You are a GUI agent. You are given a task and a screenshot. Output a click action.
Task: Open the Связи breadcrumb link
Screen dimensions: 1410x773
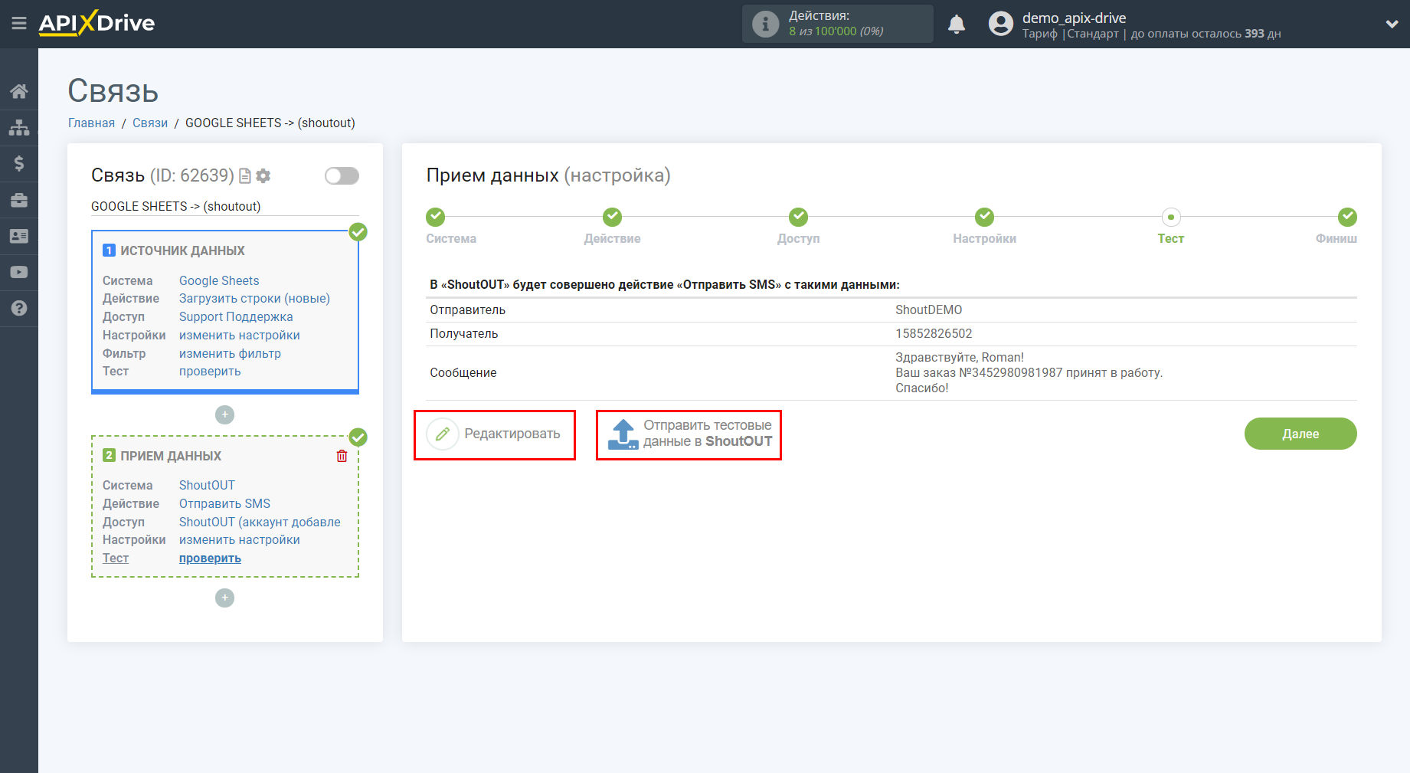(x=150, y=123)
